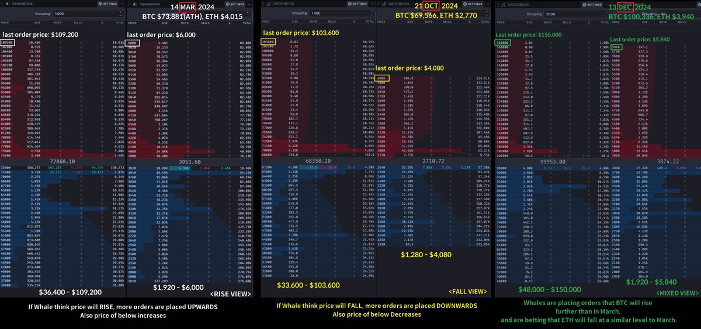Select the 5840 ask row in December ETH orderbook
Viewport: 701px width, 329px height.
pos(656,47)
